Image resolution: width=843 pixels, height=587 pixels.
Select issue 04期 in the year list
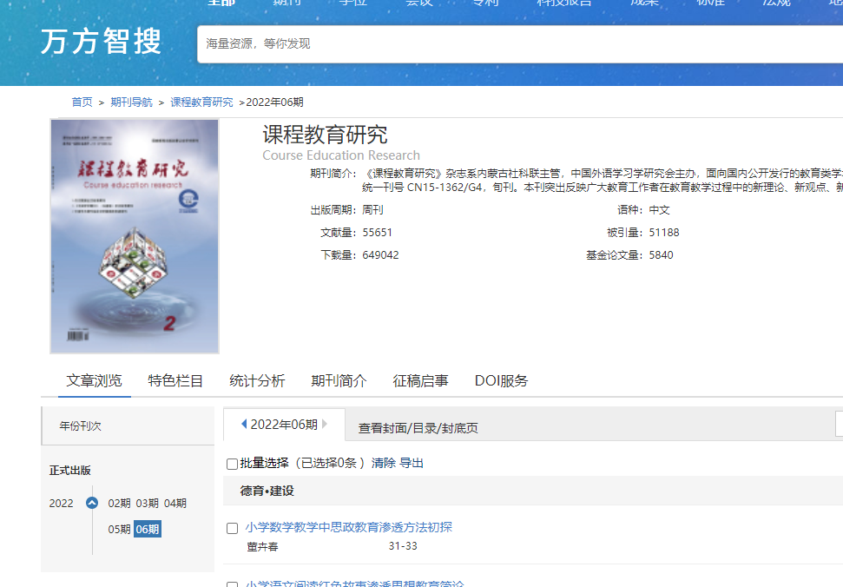(x=175, y=504)
